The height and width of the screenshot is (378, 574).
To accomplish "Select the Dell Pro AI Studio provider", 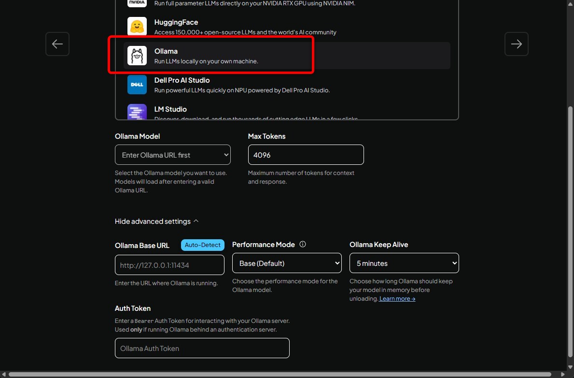I will [x=287, y=84].
